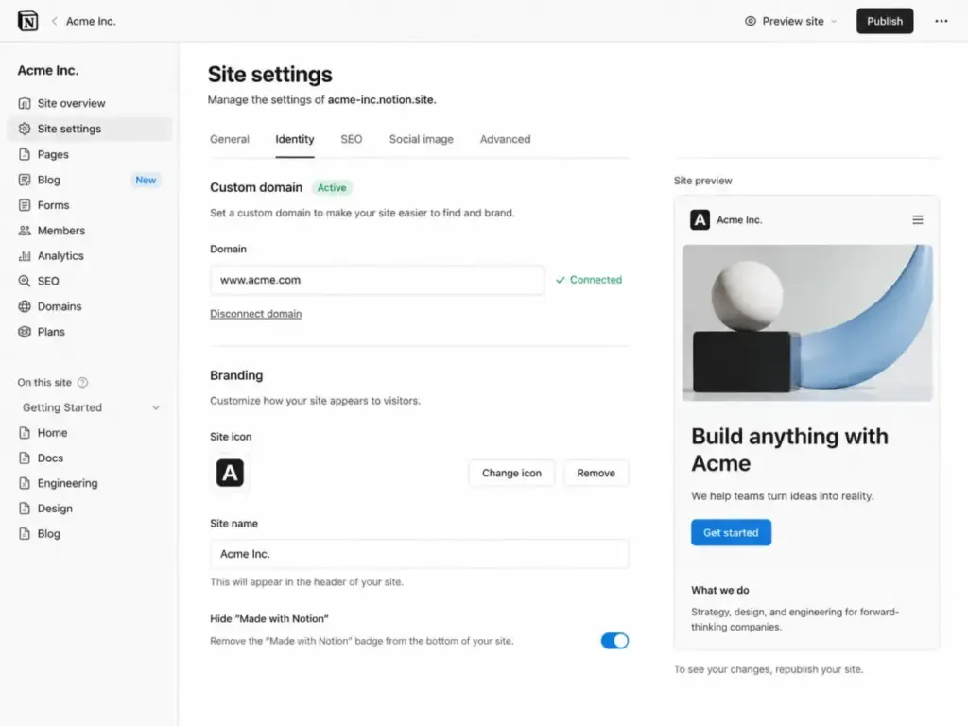Image resolution: width=968 pixels, height=726 pixels.
Task: Switch to the Advanced tab
Action: click(x=505, y=139)
